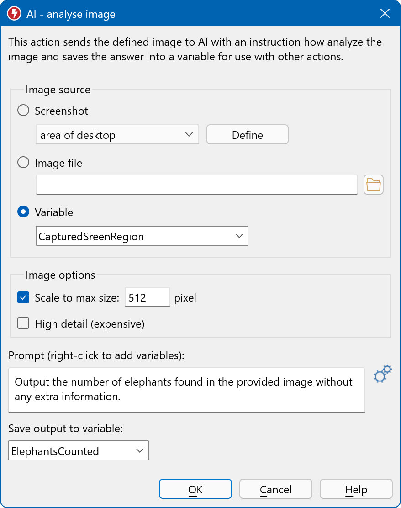Select the Variable radio button

(23, 212)
